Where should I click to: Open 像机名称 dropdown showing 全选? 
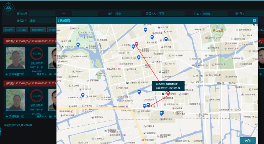[x=42, y=21]
